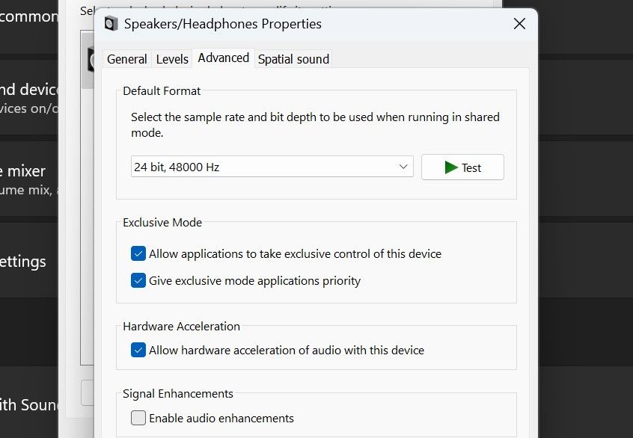The image size is (633, 438).
Task: Switch to the General tab
Action: (x=126, y=58)
